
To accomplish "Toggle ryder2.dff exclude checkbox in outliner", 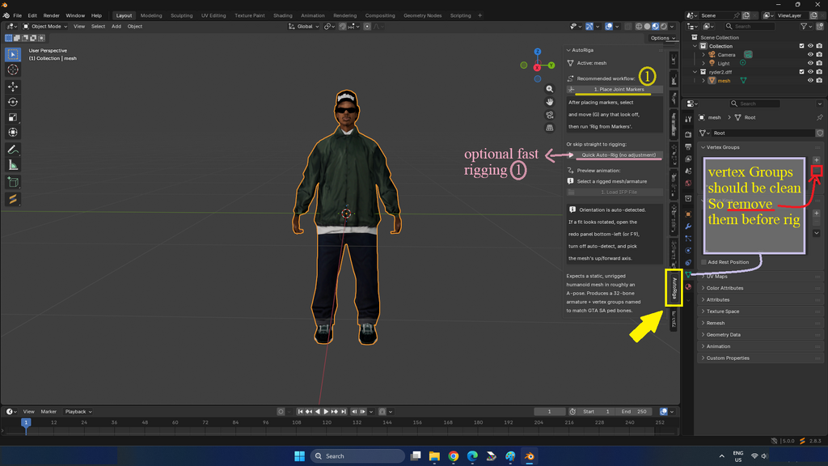I will 801,72.
